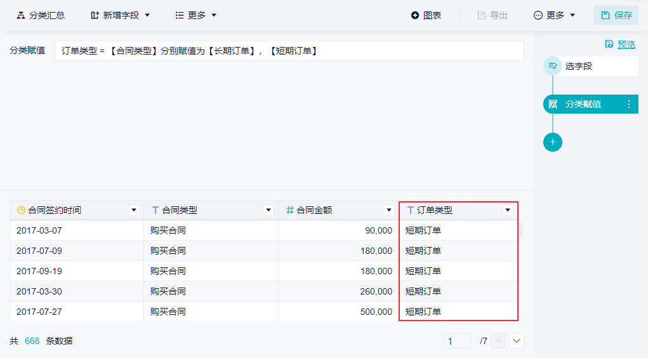Click the page number input field
The height and width of the screenshot is (358, 648).
(458, 341)
